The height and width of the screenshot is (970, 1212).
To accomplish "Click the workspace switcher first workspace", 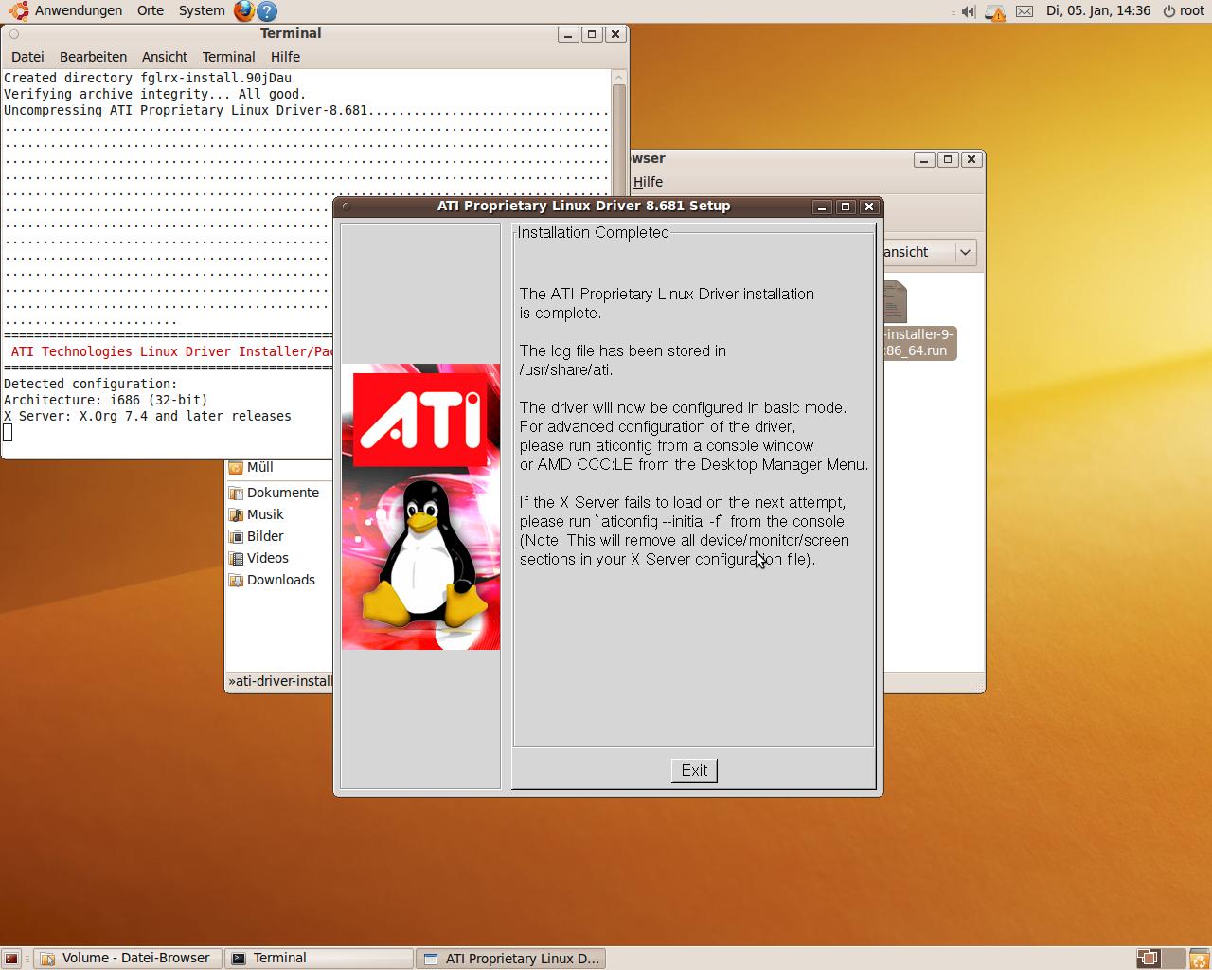I will point(1148,959).
